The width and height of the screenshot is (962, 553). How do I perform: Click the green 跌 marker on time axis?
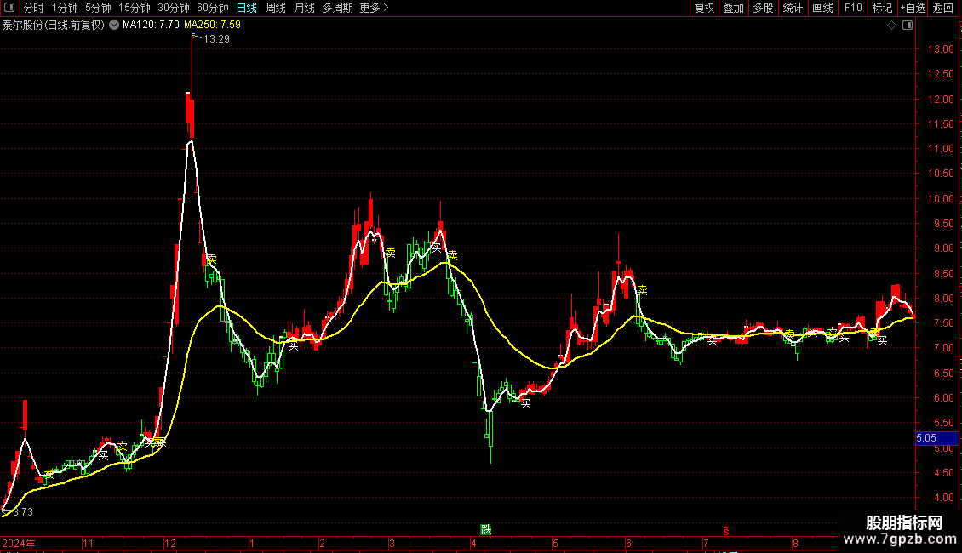(486, 530)
